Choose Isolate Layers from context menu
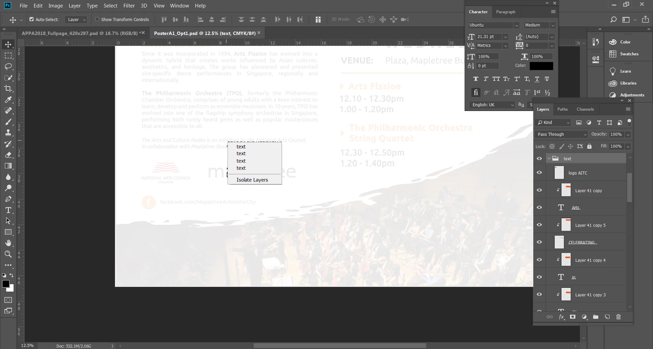This screenshot has height=349, width=653. [252, 180]
